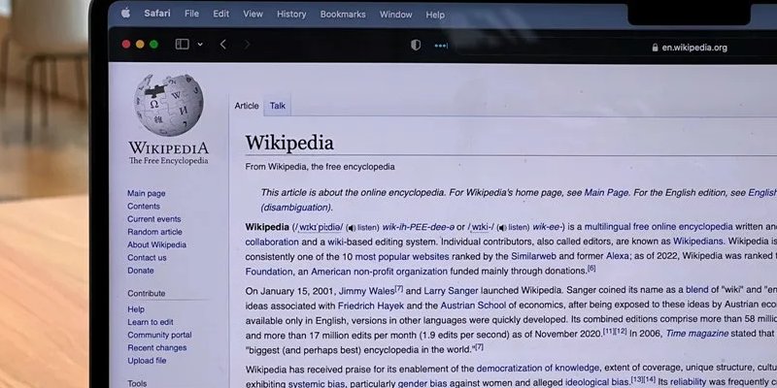Click the second listen speaker icon
The width and height of the screenshot is (777, 388).
pyautogui.click(x=502, y=228)
